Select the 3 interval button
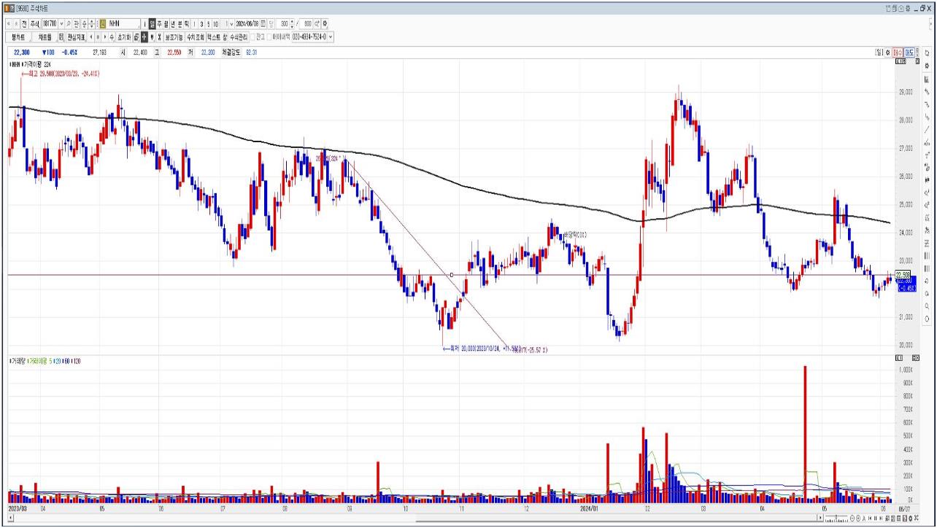The width and height of the screenshot is (937, 528). point(201,24)
